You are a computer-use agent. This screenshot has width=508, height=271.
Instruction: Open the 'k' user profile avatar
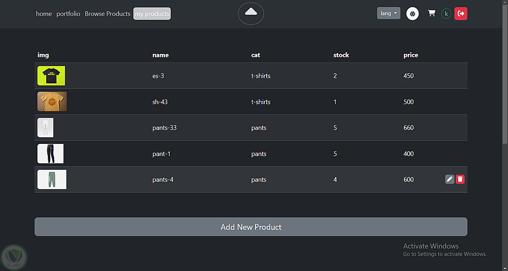coord(446,14)
